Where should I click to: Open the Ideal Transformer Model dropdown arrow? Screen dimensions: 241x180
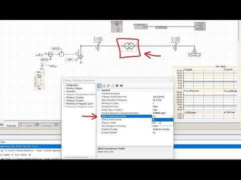coord(171,116)
